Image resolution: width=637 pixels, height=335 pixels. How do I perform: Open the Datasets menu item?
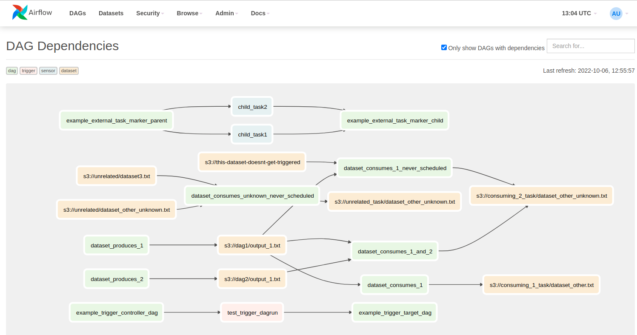111,13
